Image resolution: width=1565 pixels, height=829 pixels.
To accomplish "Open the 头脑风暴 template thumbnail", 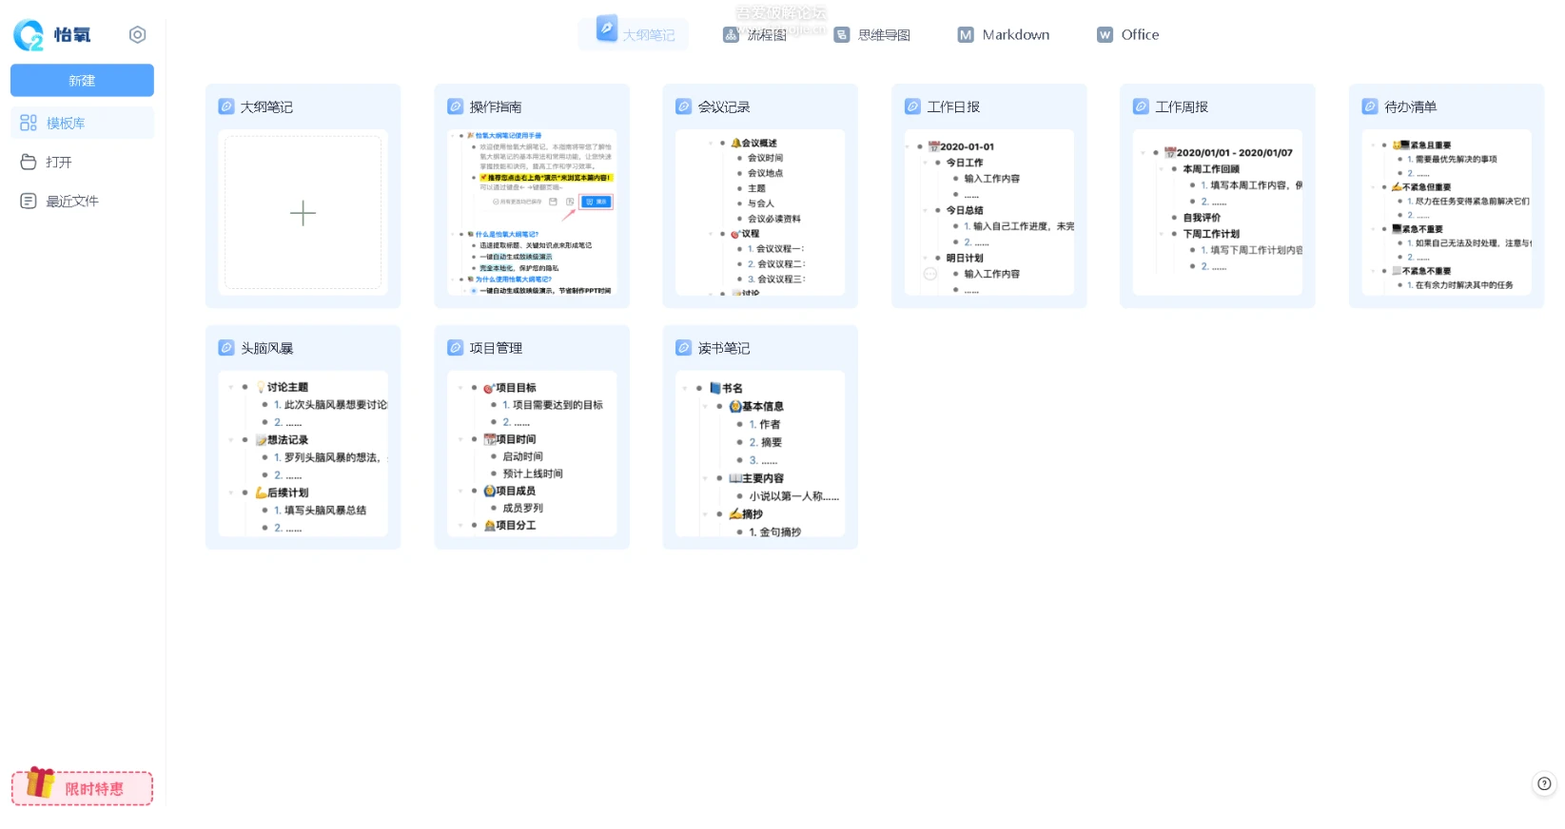I will [303, 453].
